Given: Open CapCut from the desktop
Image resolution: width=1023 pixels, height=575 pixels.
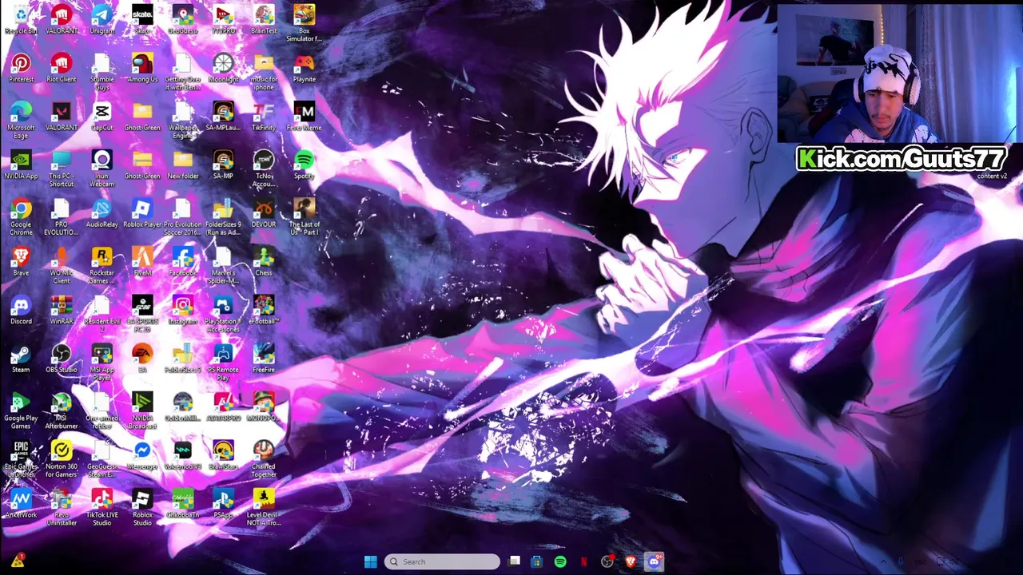Looking at the screenshot, I should (102, 117).
